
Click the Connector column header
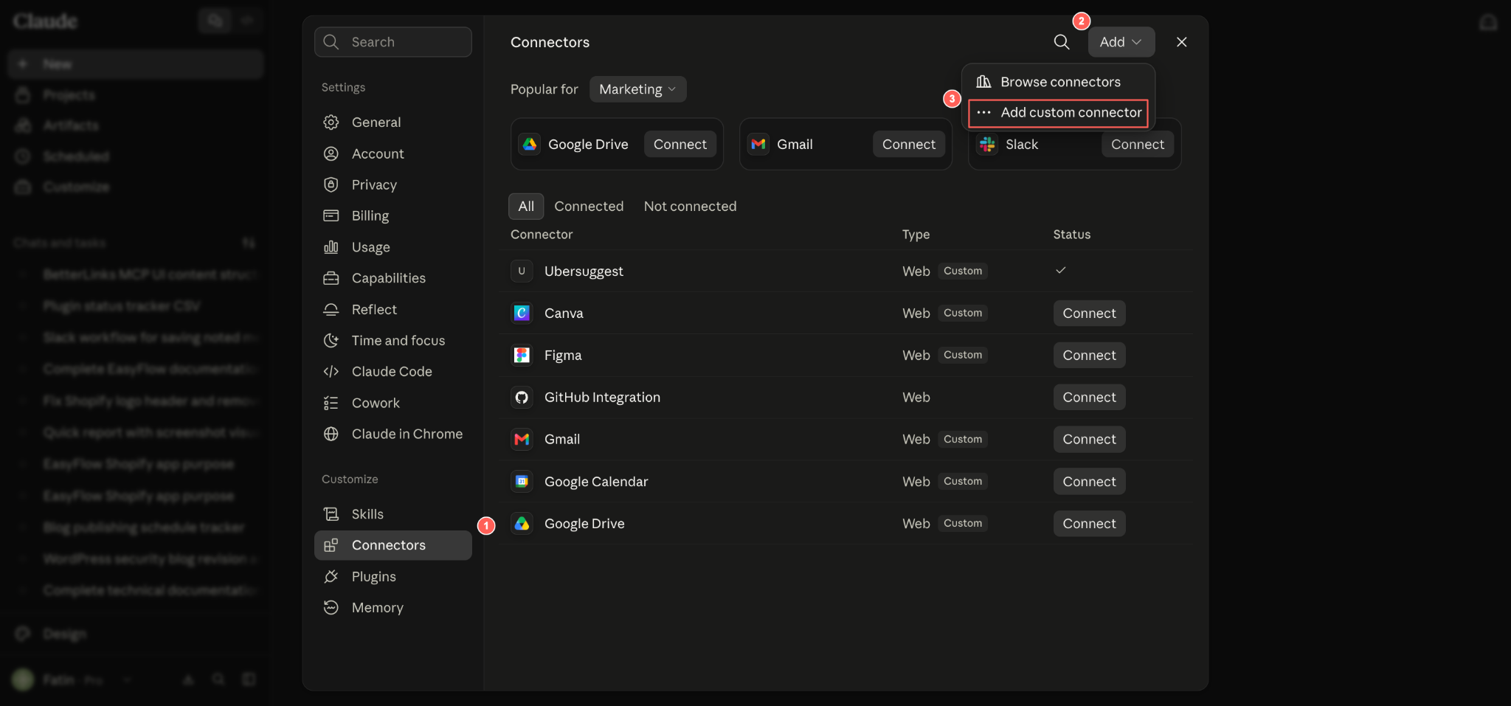(542, 235)
